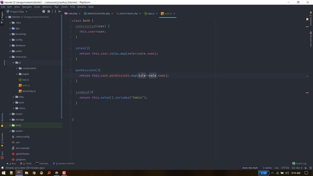
Task: Toggle the Favorites tool window side tab
Action: point(2,140)
